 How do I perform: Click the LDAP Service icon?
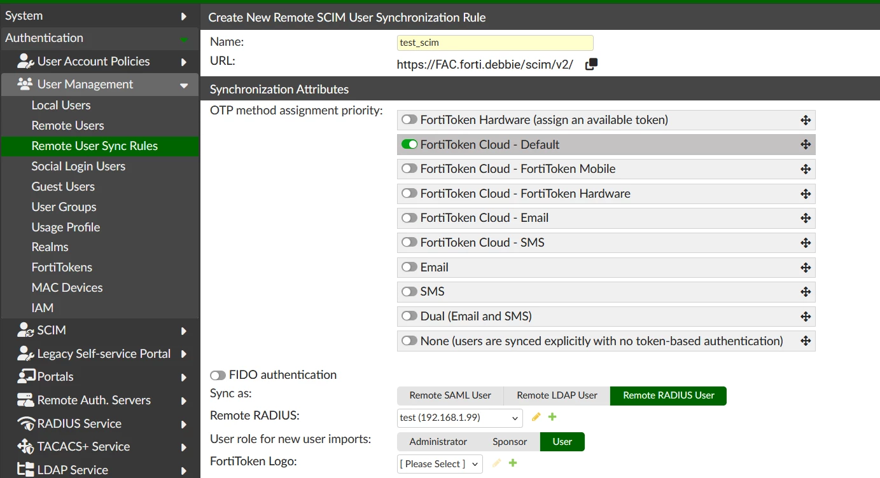25,470
